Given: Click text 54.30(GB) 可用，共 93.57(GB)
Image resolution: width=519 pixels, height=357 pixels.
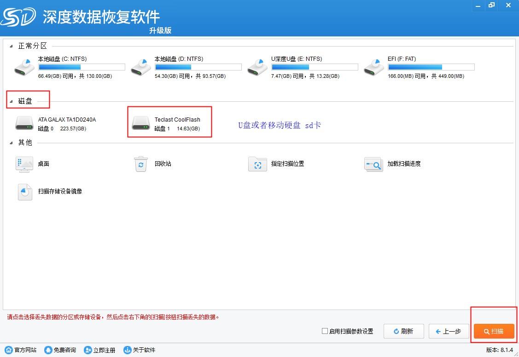Looking at the screenshot, I should point(190,76).
